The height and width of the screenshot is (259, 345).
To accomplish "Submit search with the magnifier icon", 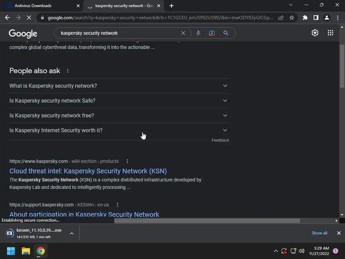I will pos(226,33).
